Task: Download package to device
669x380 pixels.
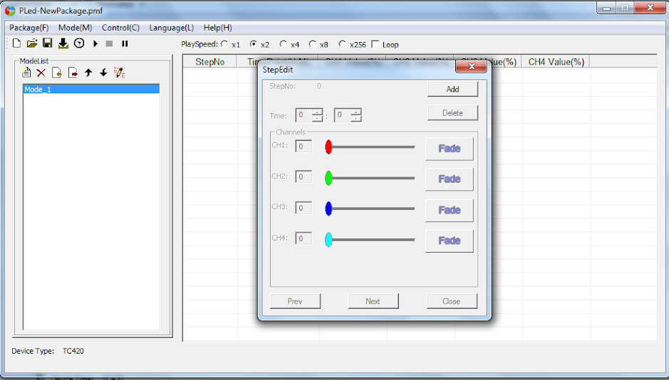Action: pyautogui.click(x=63, y=43)
